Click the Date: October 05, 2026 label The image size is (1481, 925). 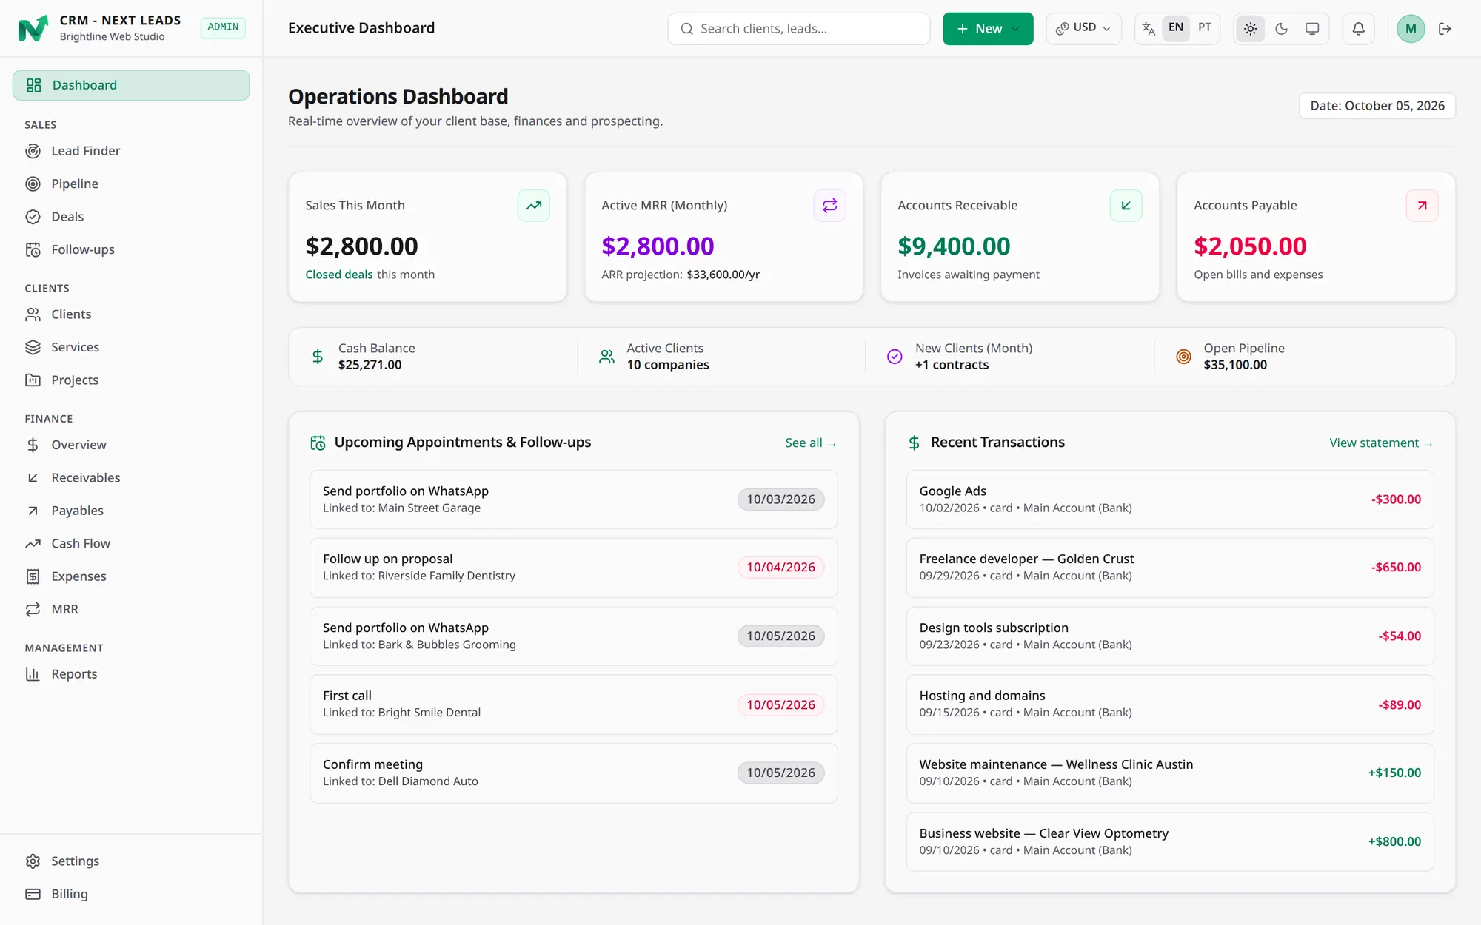pos(1377,106)
